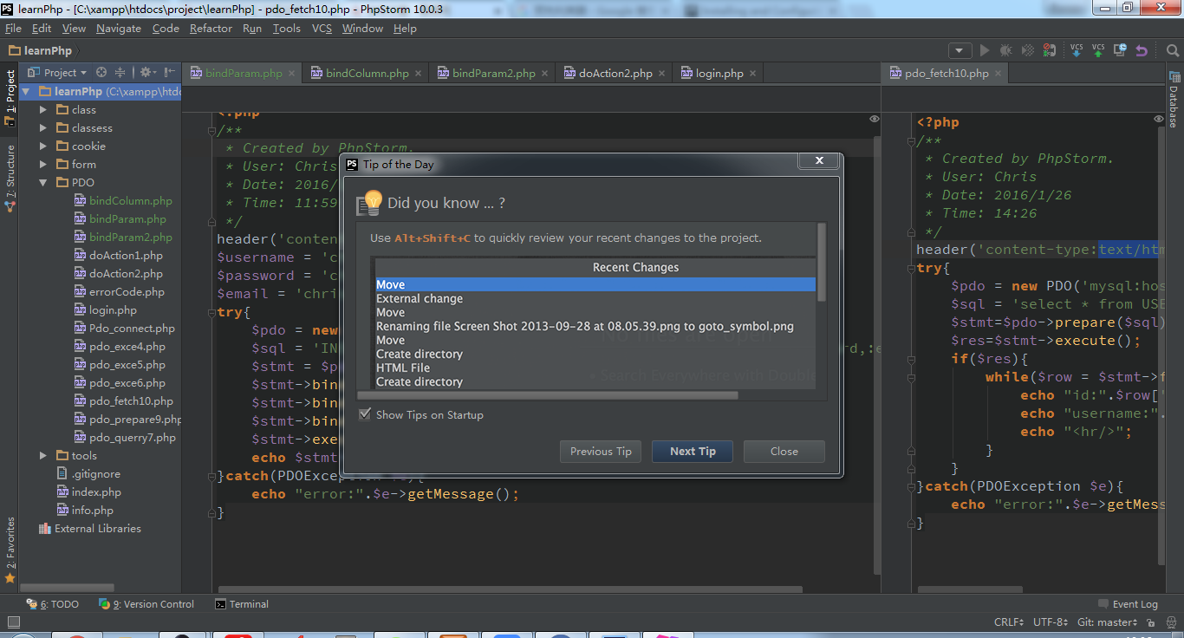
Task: Run with coverage icon
Action: 1027,51
